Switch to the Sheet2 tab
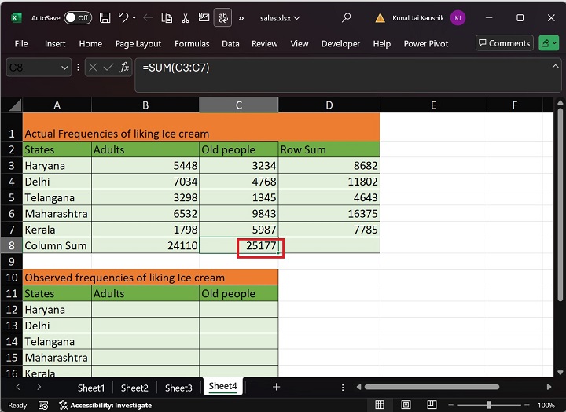The width and height of the screenshot is (566, 412). click(134, 388)
